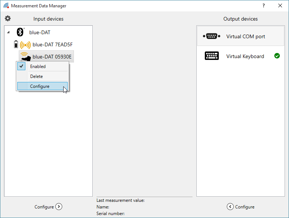The image size is (289, 218).
Task: Collapse the blue-DAT tree node
Action: coord(8,33)
